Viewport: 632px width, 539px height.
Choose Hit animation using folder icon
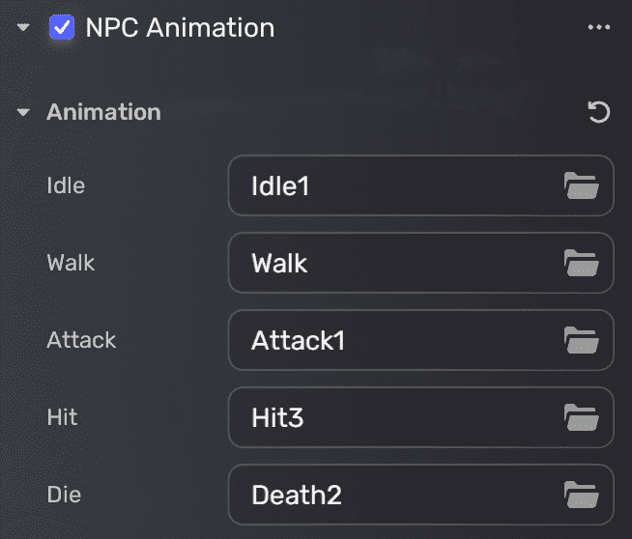pos(582,417)
